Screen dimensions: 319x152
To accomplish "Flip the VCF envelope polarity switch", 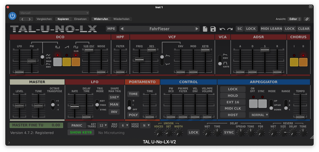I will (162, 60).
